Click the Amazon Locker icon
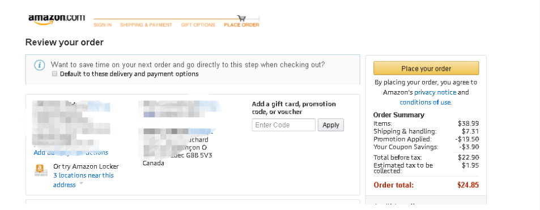The height and width of the screenshot is (210, 540). click(41, 170)
